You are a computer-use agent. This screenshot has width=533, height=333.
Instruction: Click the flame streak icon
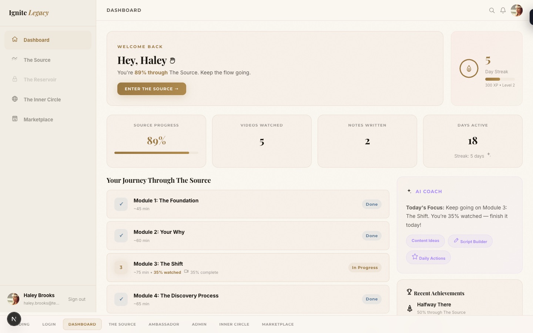pyautogui.click(x=469, y=68)
